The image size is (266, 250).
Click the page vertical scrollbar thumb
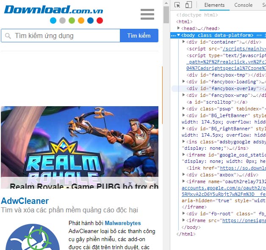coord(166,15)
